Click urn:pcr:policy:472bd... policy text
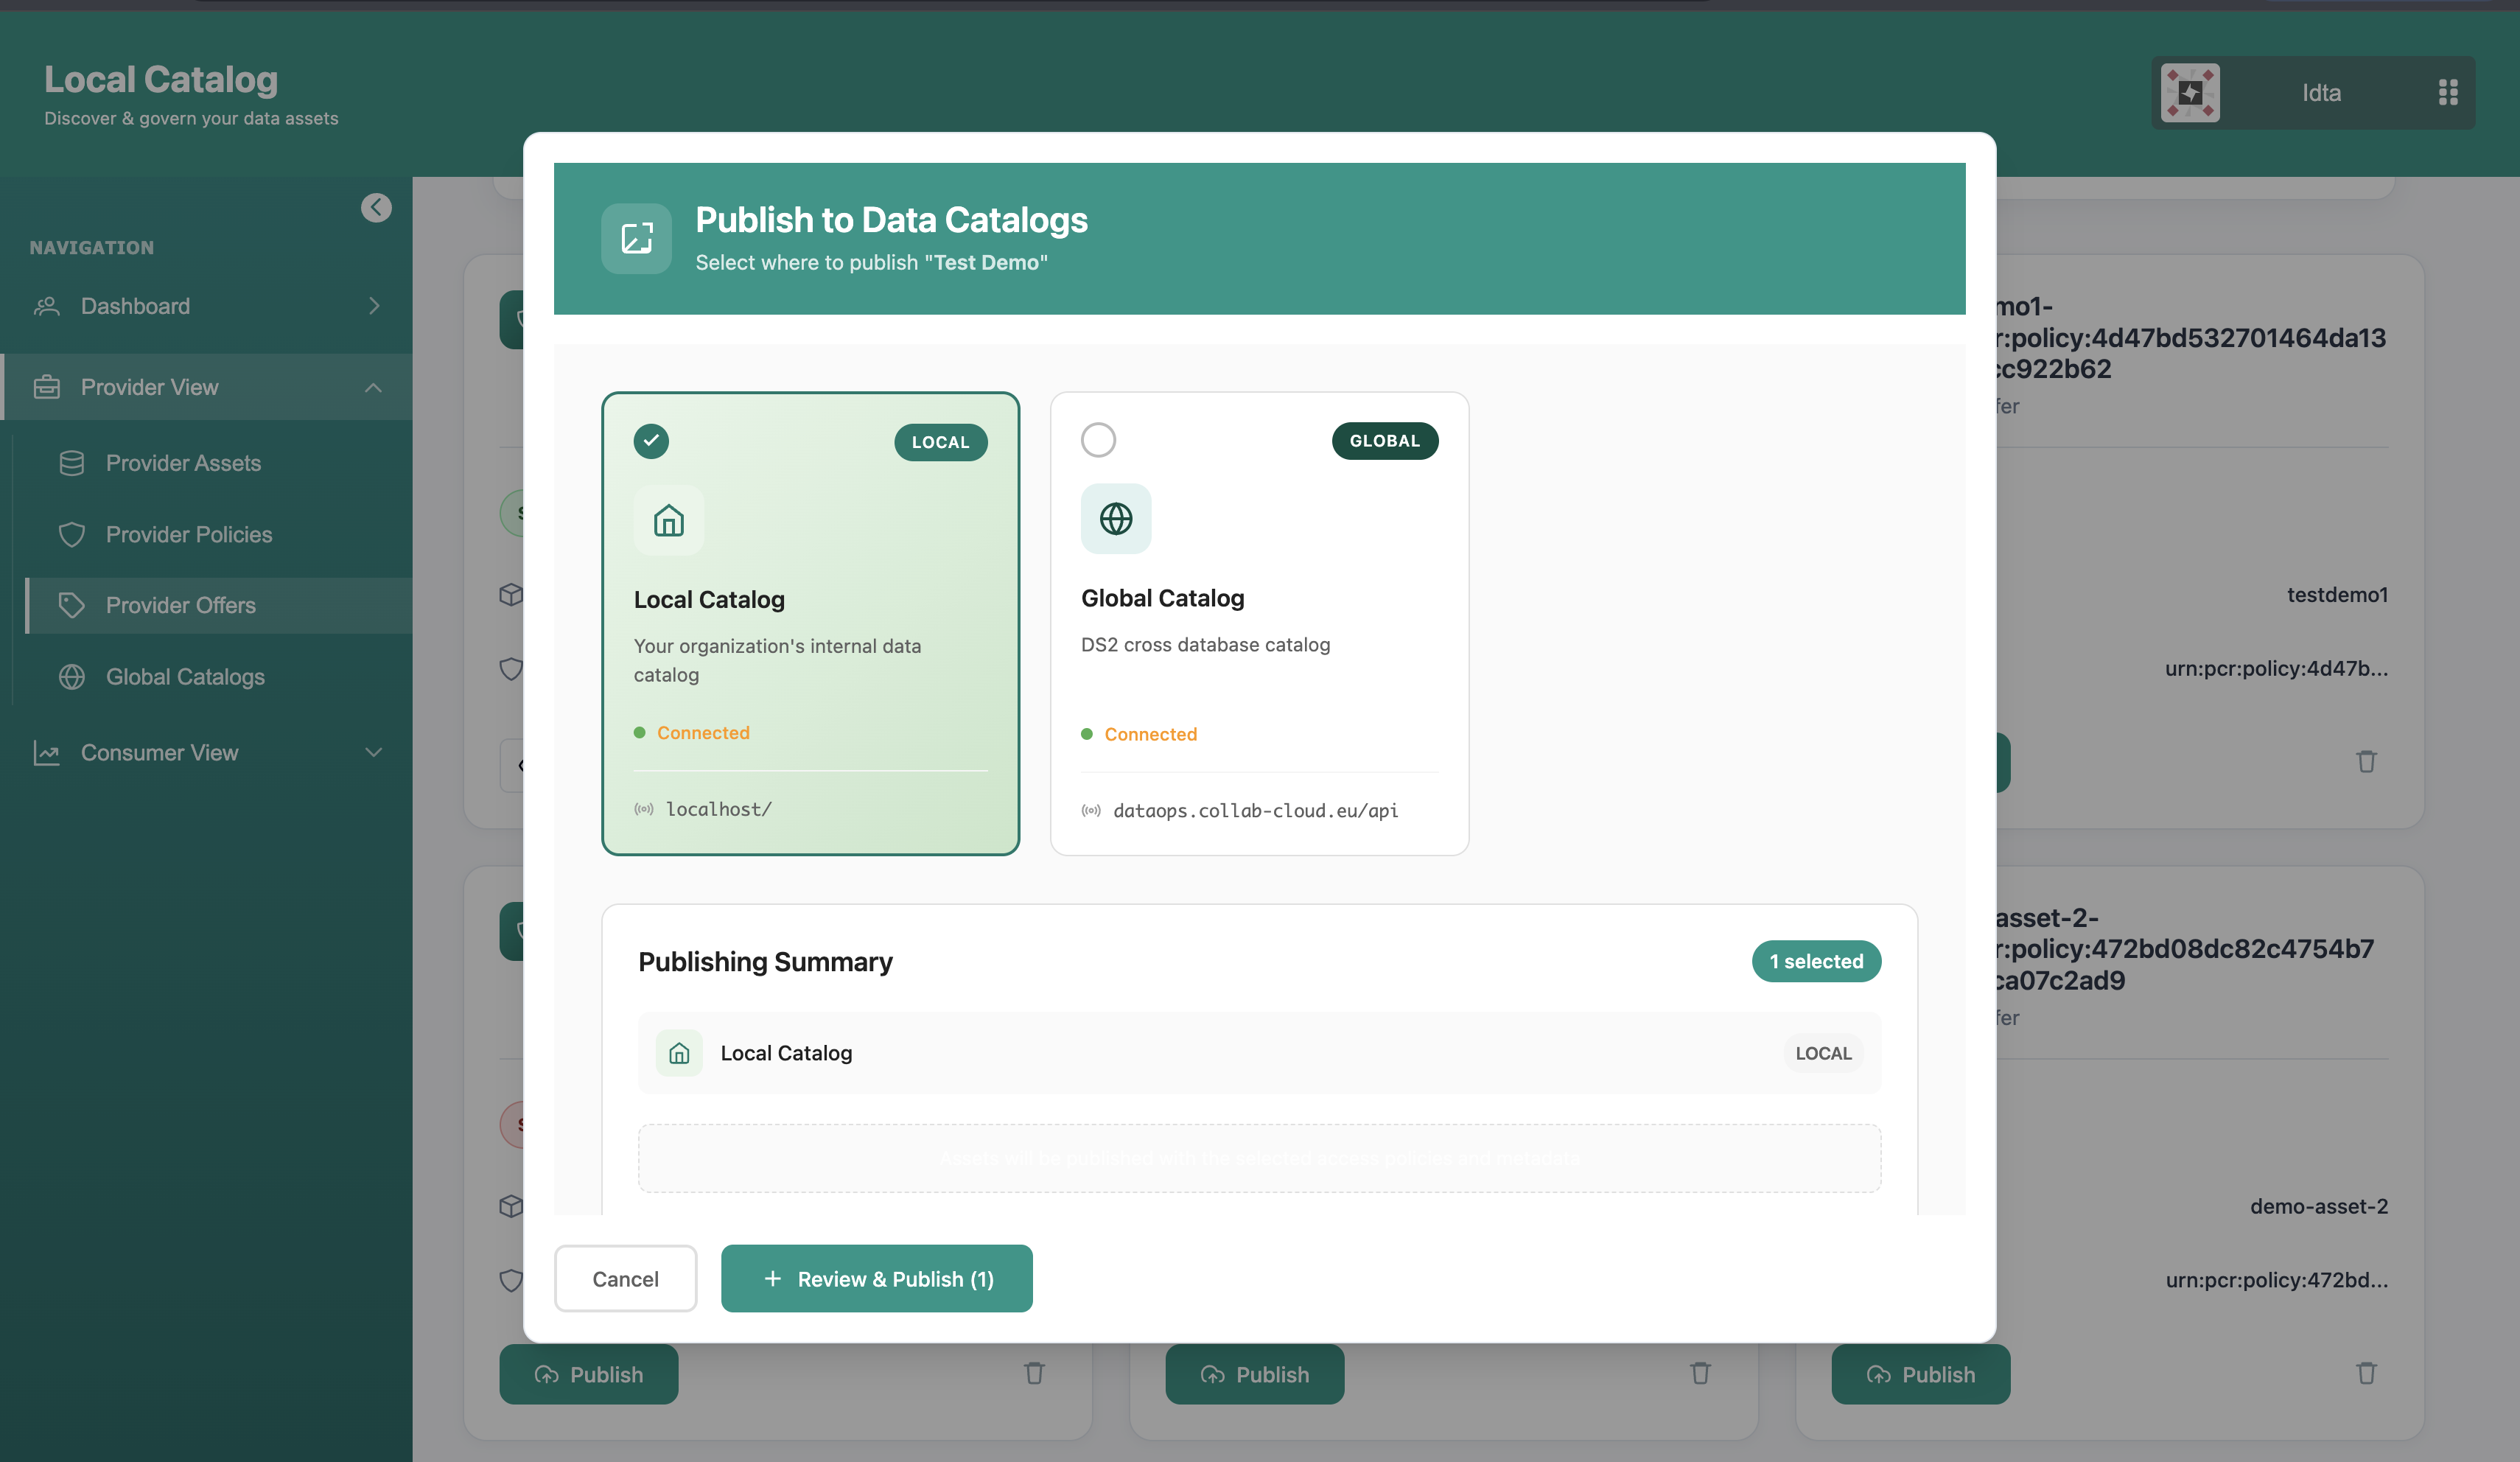This screenshot has height=1462, width=2520. click(x=2276, y=1280)
